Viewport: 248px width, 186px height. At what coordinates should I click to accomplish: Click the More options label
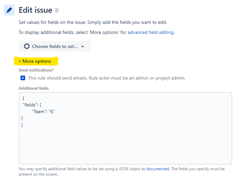click(x=37, y=61)
